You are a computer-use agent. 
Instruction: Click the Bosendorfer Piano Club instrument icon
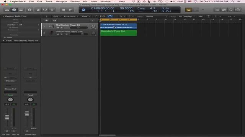point(51,33)
